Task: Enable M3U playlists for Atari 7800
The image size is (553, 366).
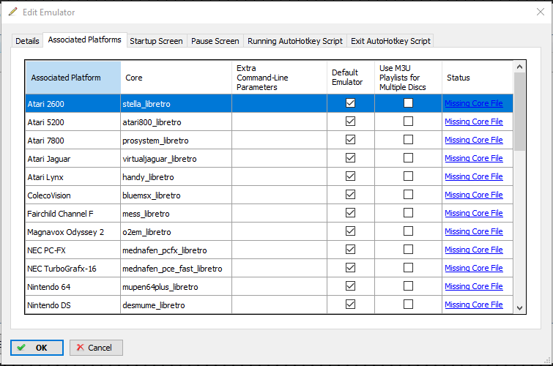Action: (408, 140)
